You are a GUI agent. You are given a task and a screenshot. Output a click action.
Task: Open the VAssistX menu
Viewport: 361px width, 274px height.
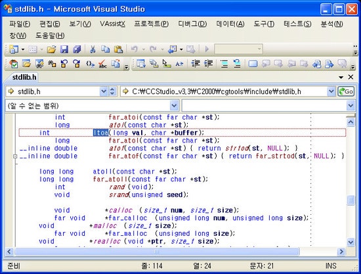pos(113,24)
